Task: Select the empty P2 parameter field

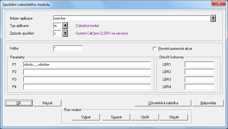Action: (x=87, y=72)
